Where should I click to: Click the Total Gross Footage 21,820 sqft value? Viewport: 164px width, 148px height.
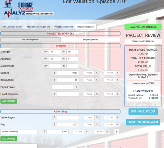tap(143, 54)
